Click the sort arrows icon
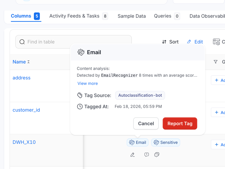The width and height of the screenshot is (225, 169). coord(164,42)
